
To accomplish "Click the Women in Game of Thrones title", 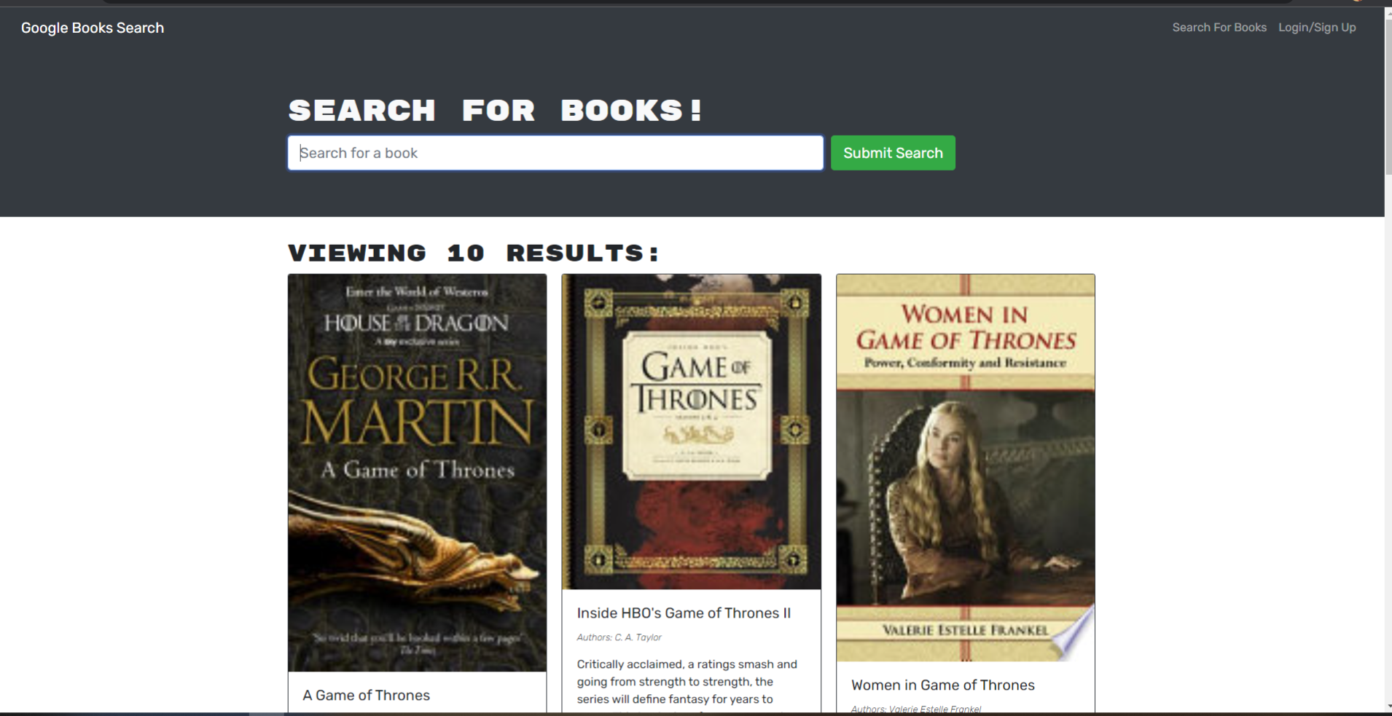I will (943, 685).
